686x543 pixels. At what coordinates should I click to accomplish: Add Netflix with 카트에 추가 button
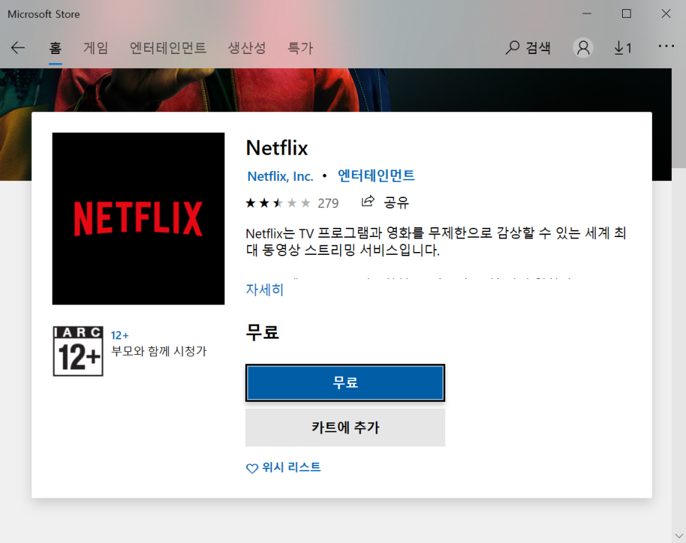tap(345, 427)
